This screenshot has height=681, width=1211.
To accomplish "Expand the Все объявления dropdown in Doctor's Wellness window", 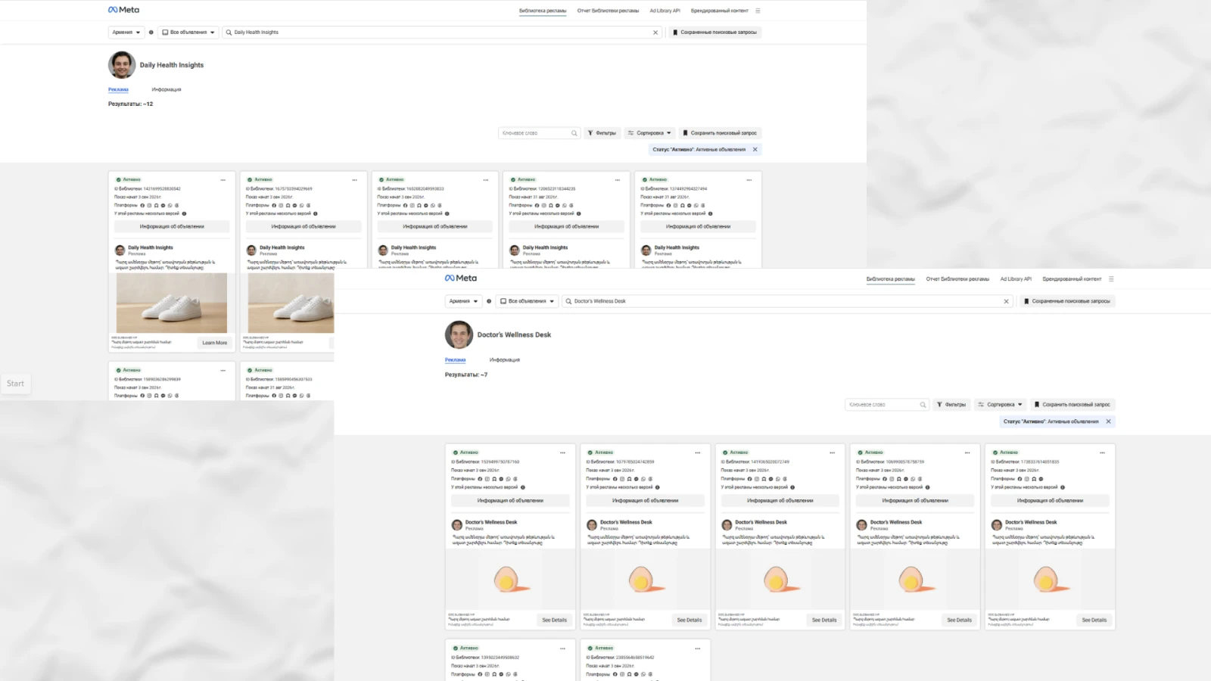I will point(528,301).
